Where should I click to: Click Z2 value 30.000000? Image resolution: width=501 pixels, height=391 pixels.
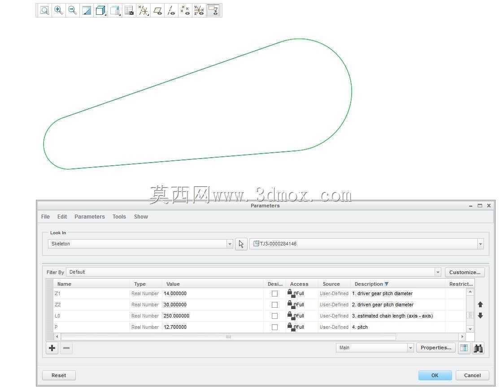(175, 305)
